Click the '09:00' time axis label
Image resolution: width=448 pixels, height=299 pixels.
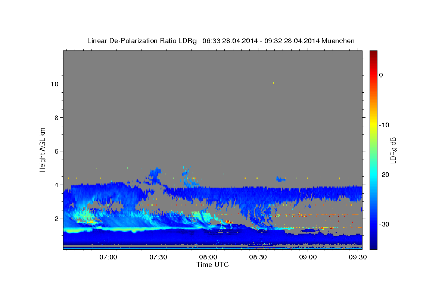(308, 257)
